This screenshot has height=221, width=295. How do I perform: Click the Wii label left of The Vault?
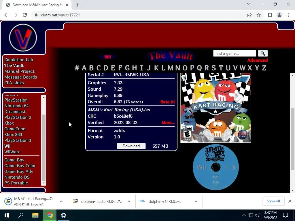coord(108,57)
